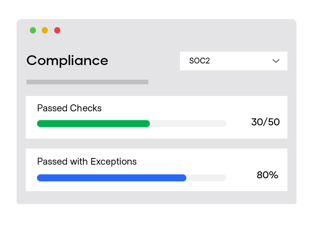The width and height of the screenshot is (312, 234).
Task: Click the Passed Checks label
Action: pyautogui.click(x=69, y=108)
